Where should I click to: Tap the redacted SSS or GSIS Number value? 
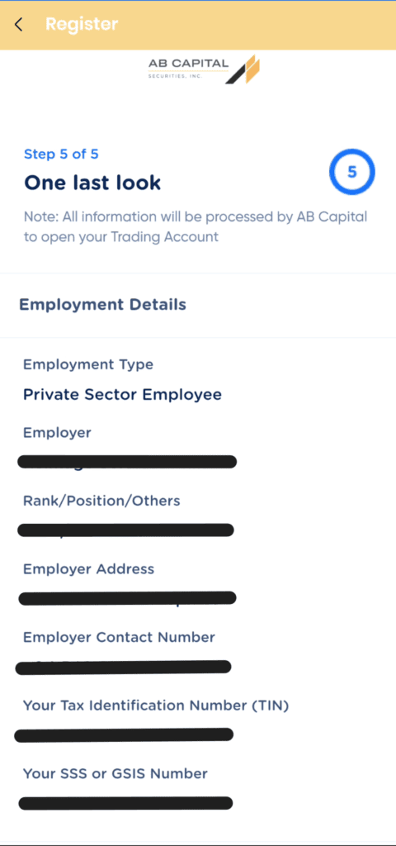(125, 803)
